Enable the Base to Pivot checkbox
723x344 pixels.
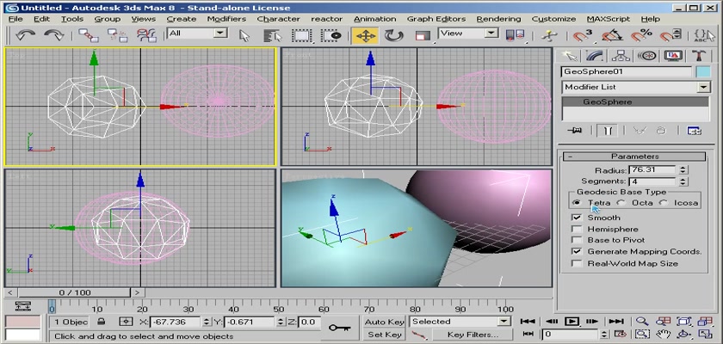pos(577,240)
